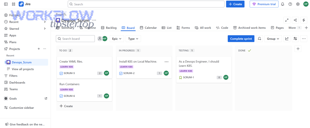
Task: Create a project with Projects plus icon
Action: [39, 49]
